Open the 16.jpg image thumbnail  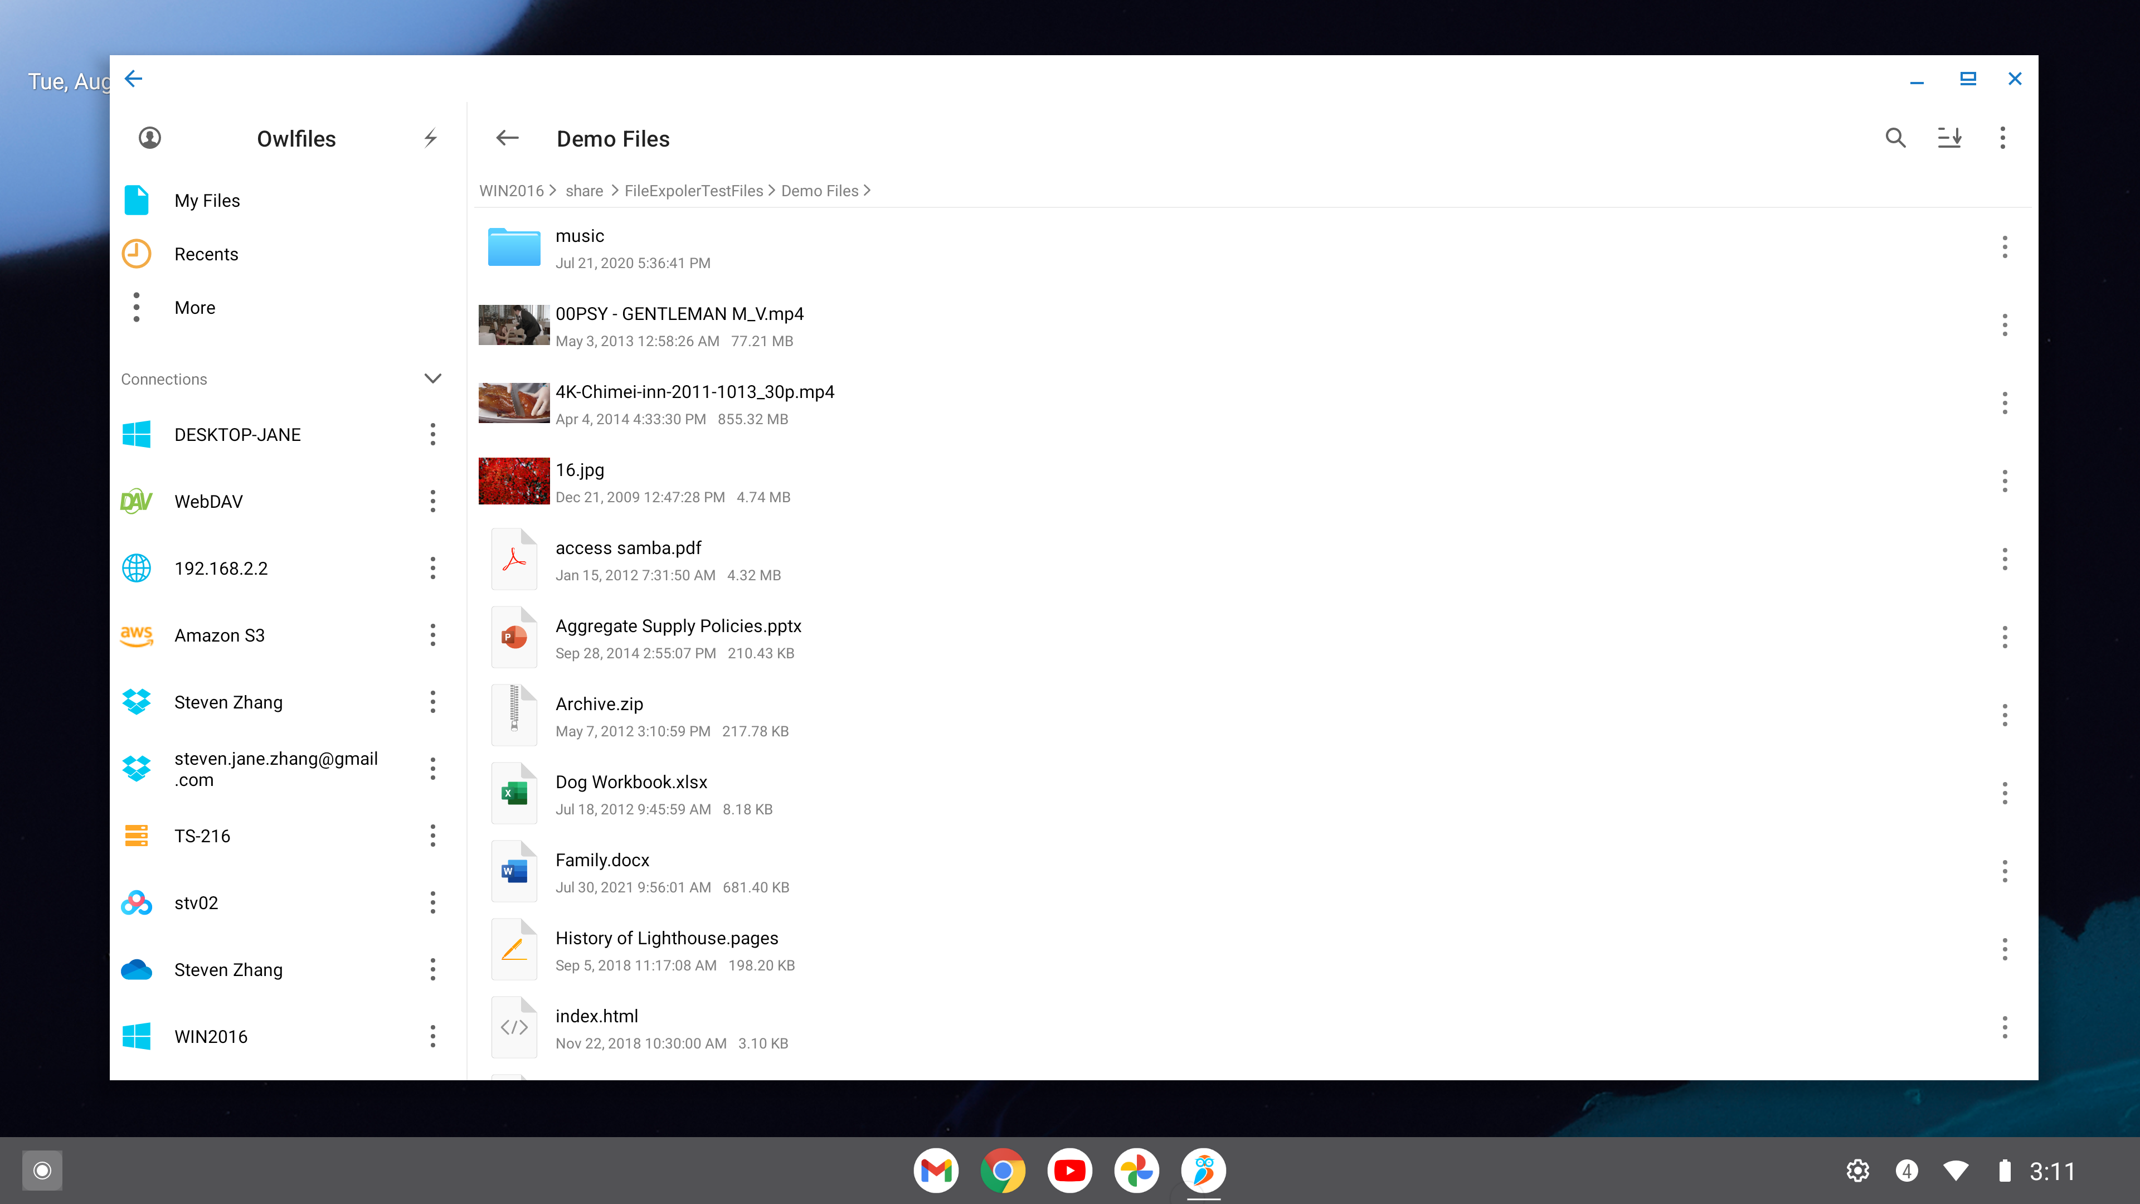(x=513, y=481)
